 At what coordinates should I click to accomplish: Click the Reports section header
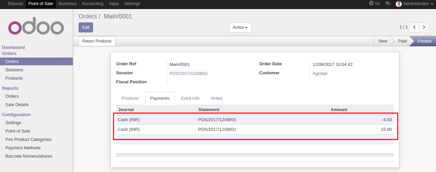pos(10,88)
